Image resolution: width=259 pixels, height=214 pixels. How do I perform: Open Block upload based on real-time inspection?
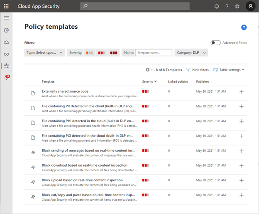click(82, 180)
